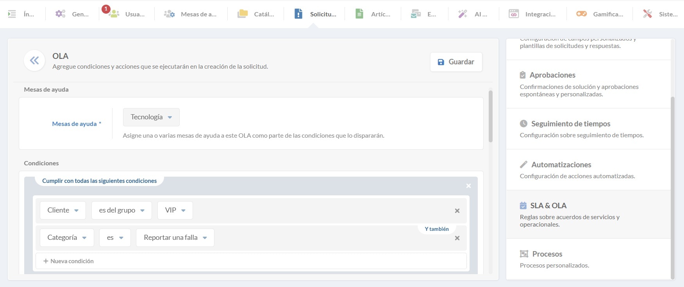The width and height of the screenshot is (684, 287).
Task: Click the red notification badge on Usuarios
Action: pos(106,9)
